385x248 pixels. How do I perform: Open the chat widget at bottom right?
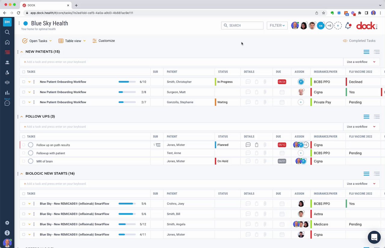coord(374,237)
